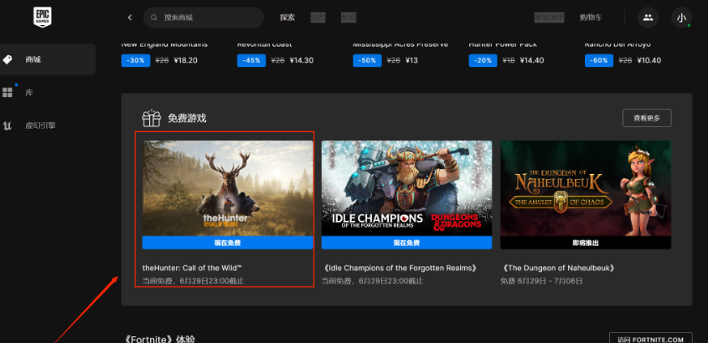708x343 pixels.
Task: Click 访问 FORTNITE.COM button
Action: click(650, 340)
